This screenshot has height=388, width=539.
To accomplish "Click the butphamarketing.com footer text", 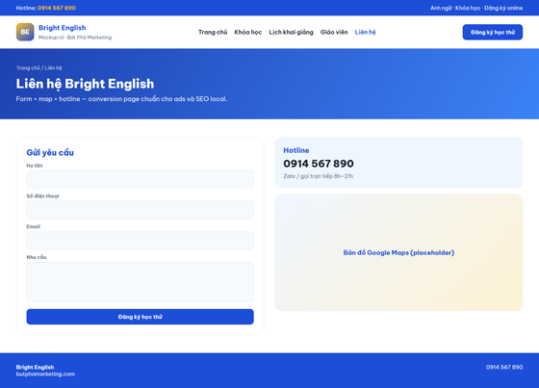I will (x=45, y=374).
